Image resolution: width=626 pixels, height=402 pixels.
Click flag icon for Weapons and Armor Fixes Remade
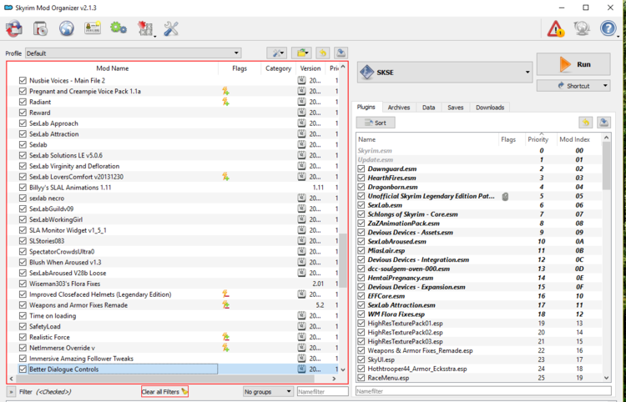point(226,305)
